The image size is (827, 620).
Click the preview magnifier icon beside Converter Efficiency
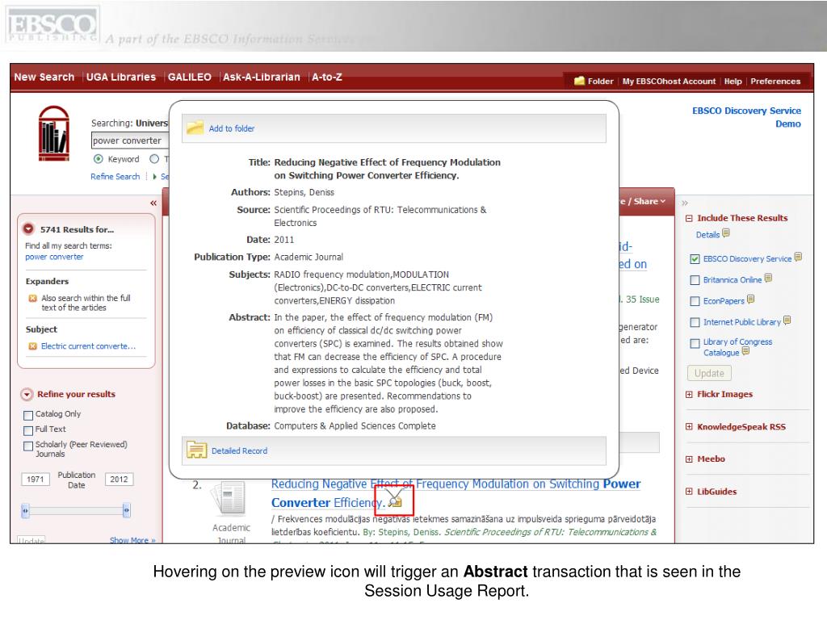396,500
